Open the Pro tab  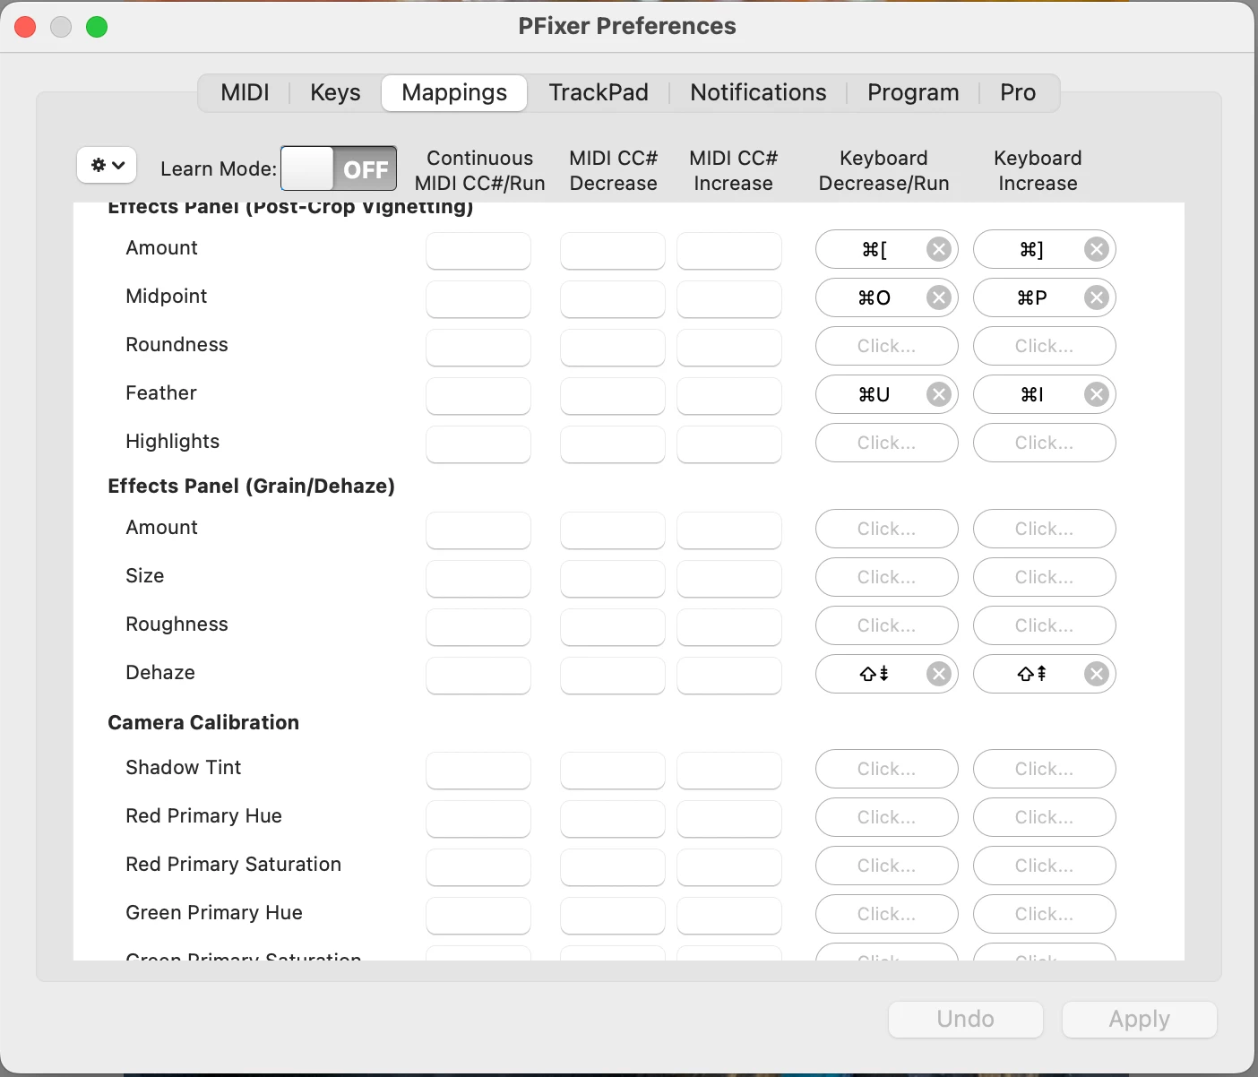(x=1018, y=92)
